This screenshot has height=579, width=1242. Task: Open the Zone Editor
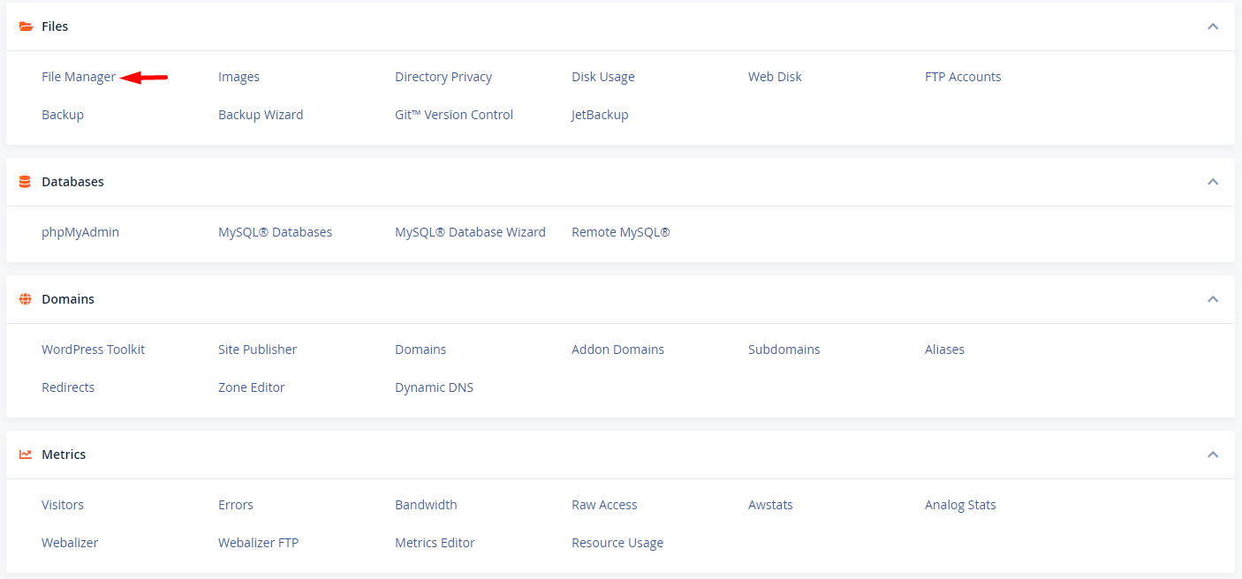[252, 387]
